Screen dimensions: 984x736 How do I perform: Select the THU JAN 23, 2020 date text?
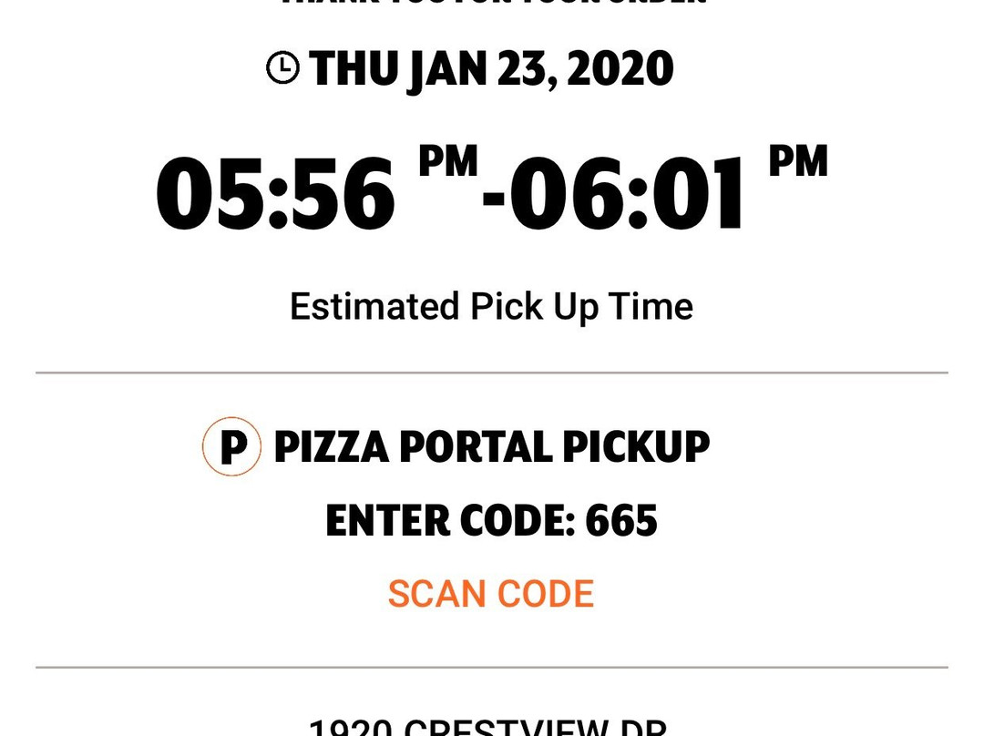[491, 69]
